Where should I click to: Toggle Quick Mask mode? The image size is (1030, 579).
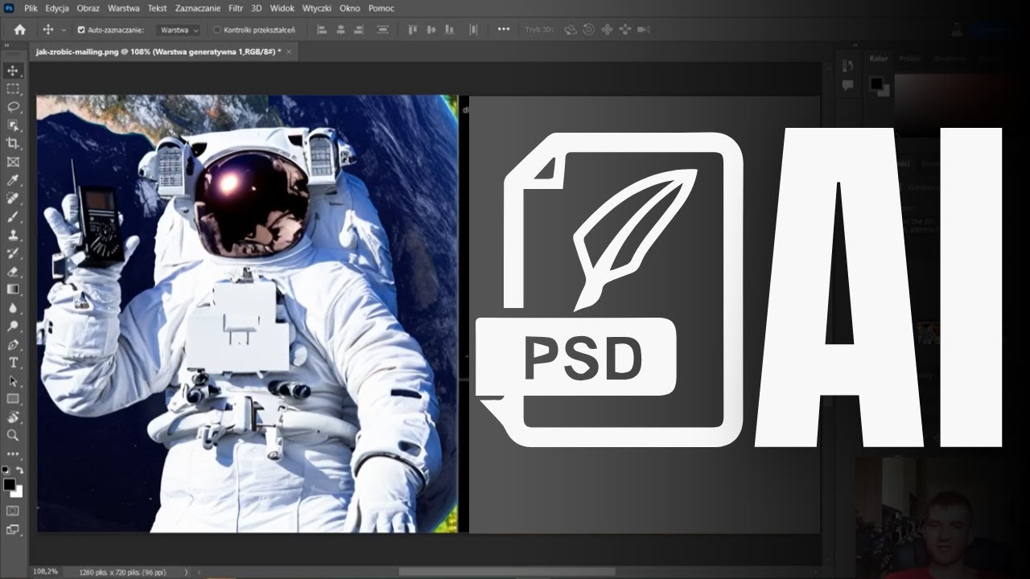click(x=13, y=510)
